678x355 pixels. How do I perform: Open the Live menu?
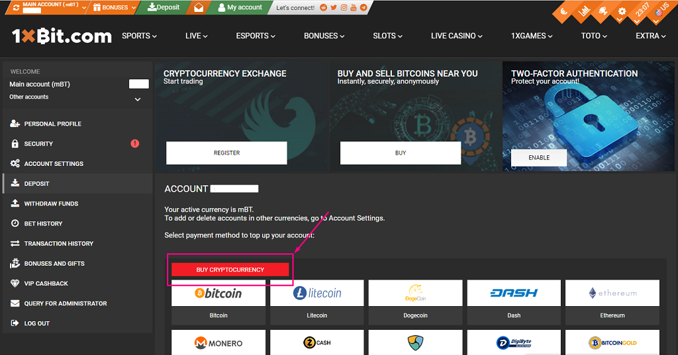click(196, 36)
